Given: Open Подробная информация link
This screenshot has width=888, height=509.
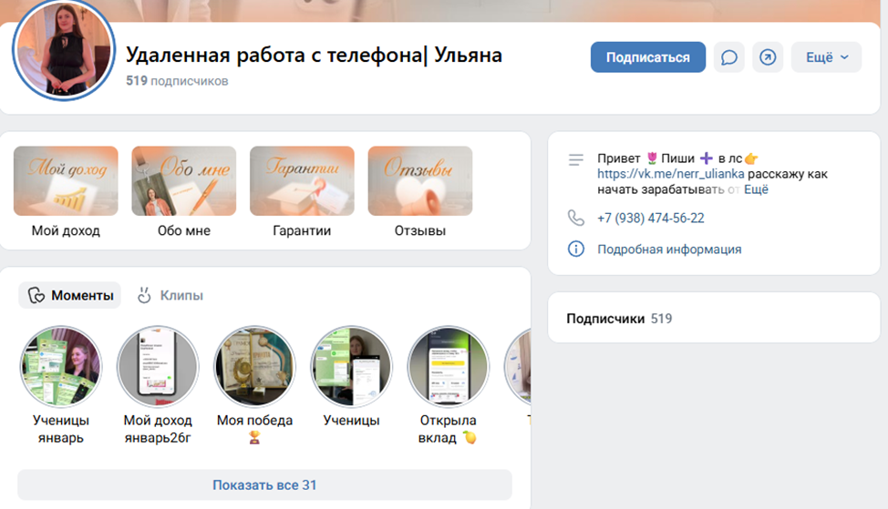Looking at the screenshot, I should tap(669, 249).
